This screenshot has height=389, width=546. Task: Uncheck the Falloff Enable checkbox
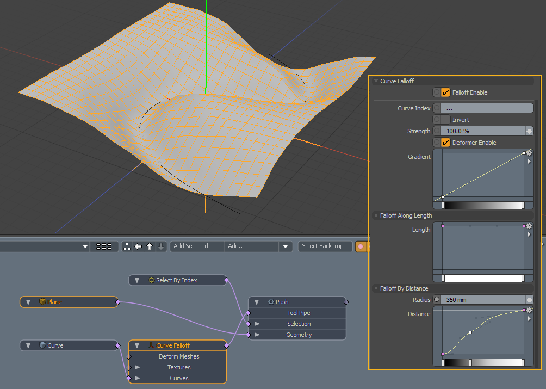pyautogui.click(x=445, y=92)
